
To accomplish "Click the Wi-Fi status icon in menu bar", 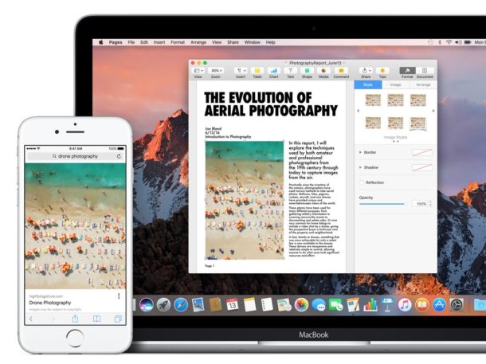I will coord(449,42).
